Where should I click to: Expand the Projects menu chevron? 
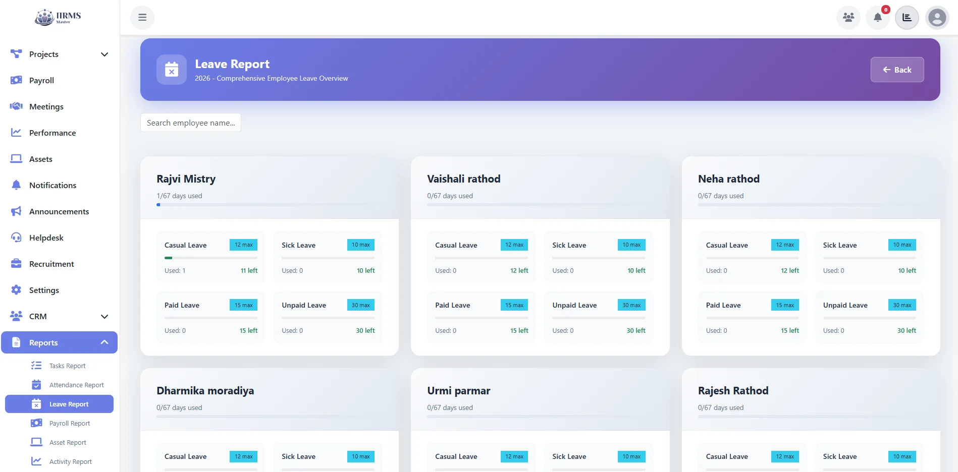[x=104, y=54]
